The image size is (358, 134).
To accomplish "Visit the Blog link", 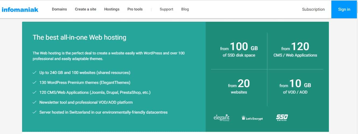I will (x=185, y=9).
